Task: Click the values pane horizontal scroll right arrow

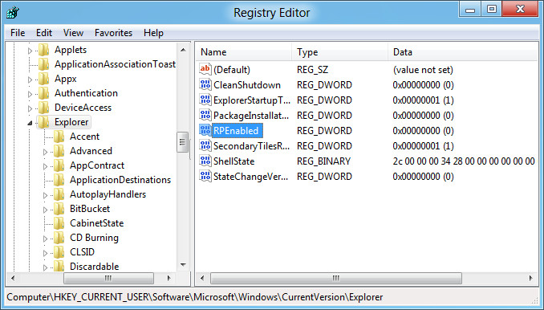Action: 531,278
